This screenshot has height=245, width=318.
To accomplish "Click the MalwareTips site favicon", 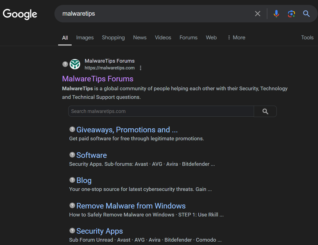I will (75, 64).
